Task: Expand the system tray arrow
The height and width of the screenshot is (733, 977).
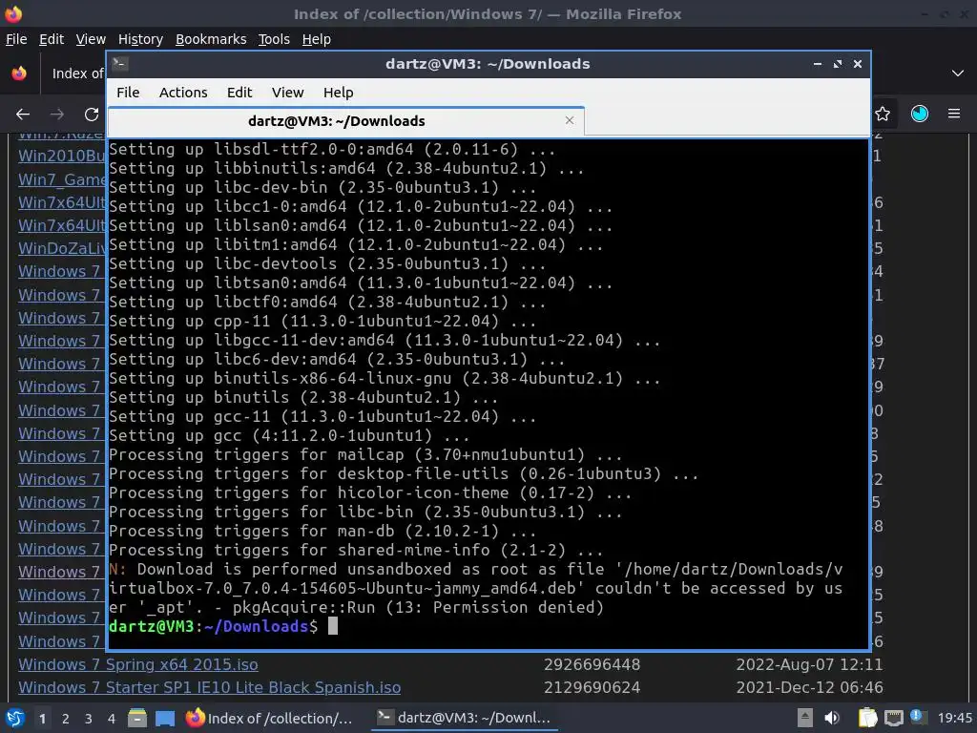Action: (x=805, y=718)
